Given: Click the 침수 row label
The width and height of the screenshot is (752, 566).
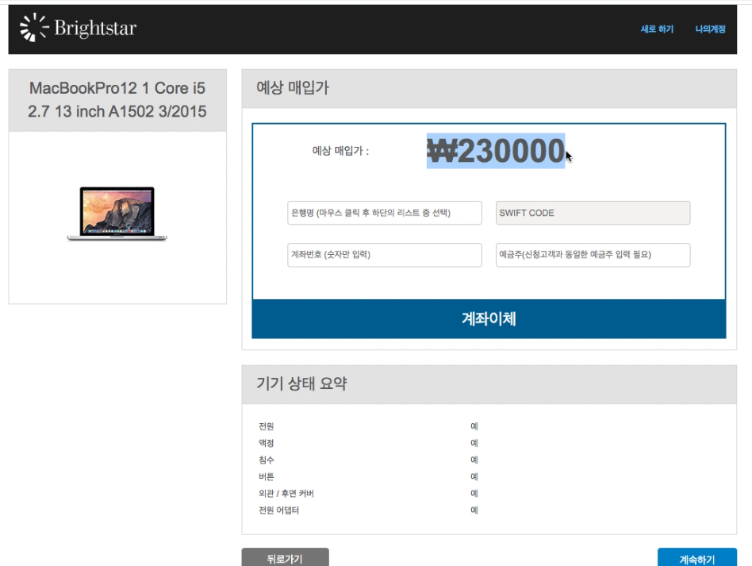Looking at the screenshot, I should point(267,460).
